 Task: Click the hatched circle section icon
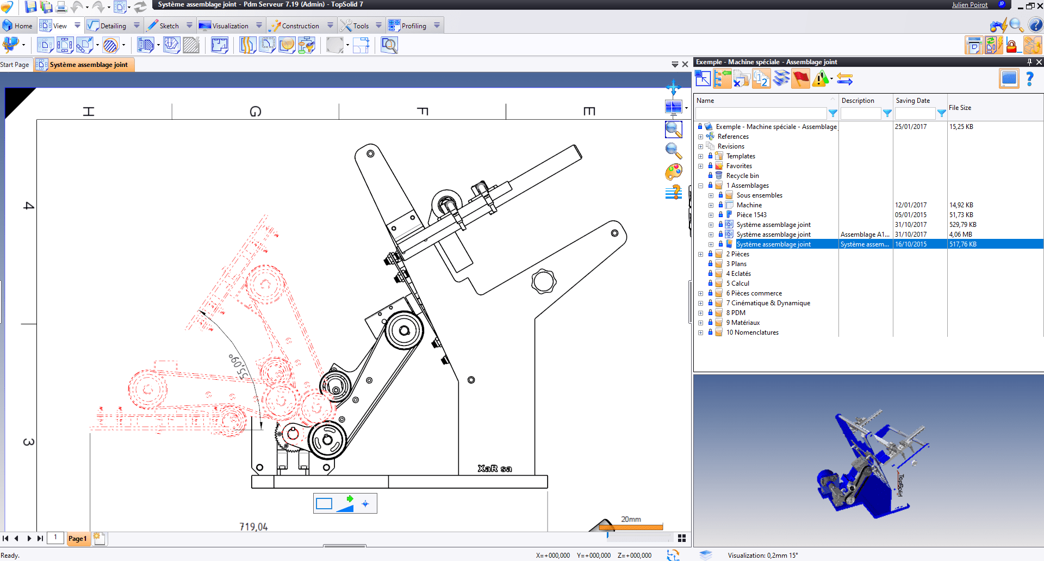click(111, 45)
